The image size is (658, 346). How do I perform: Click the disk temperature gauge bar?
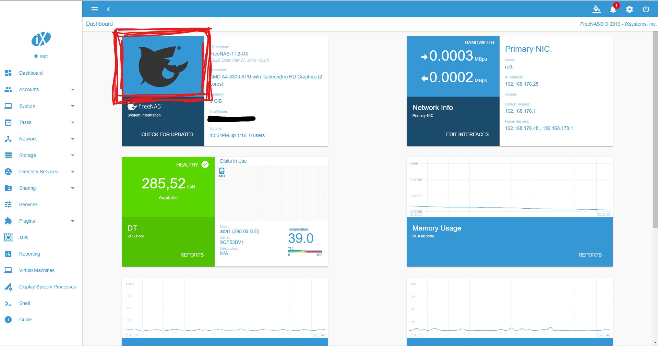[x=305, y=251]
